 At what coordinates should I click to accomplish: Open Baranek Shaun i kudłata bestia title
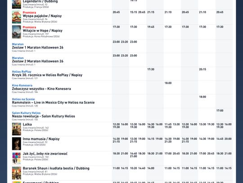[56, 168]
